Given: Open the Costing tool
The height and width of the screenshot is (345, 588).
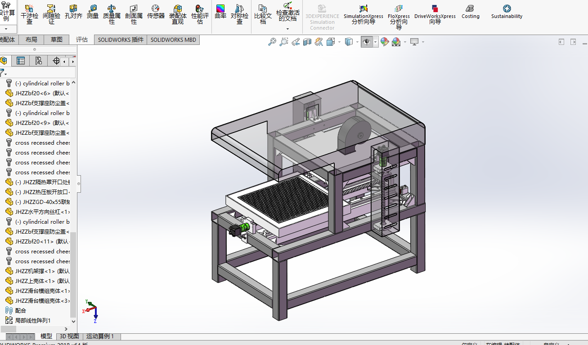Looking at the screenshot, I should coord(471,12).
